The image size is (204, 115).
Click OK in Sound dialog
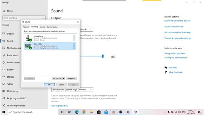49,85
